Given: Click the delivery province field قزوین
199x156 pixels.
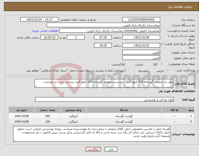Looking at the screenshot, I should (x=141, y=52).
